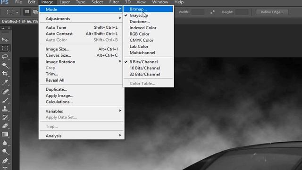Select the Blur tool

click(x=5, y=143)
